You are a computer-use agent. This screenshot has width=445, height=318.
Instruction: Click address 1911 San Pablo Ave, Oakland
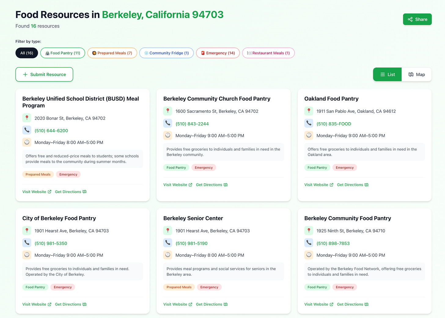(x=356, y=111)
